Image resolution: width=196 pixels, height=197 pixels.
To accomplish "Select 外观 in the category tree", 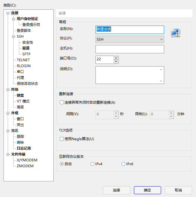I will [15, 113].
